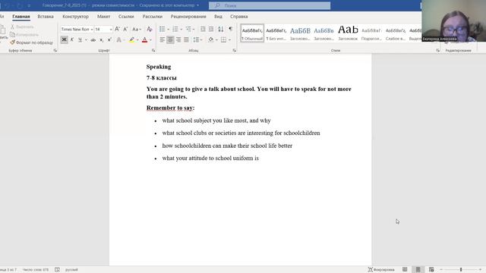Decrease font size button
The height and width of the screenshot is (273, 486).
pyautogui.click(x=125, y=29)
